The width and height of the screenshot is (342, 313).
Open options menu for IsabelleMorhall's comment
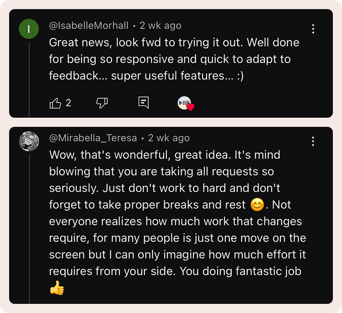(x=313, y=29)
